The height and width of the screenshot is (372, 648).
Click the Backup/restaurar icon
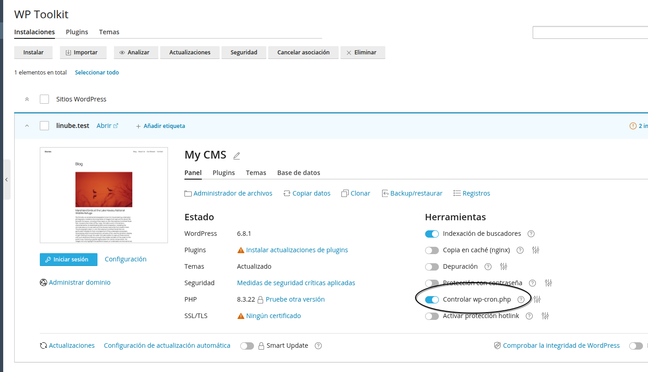point(385,193)
